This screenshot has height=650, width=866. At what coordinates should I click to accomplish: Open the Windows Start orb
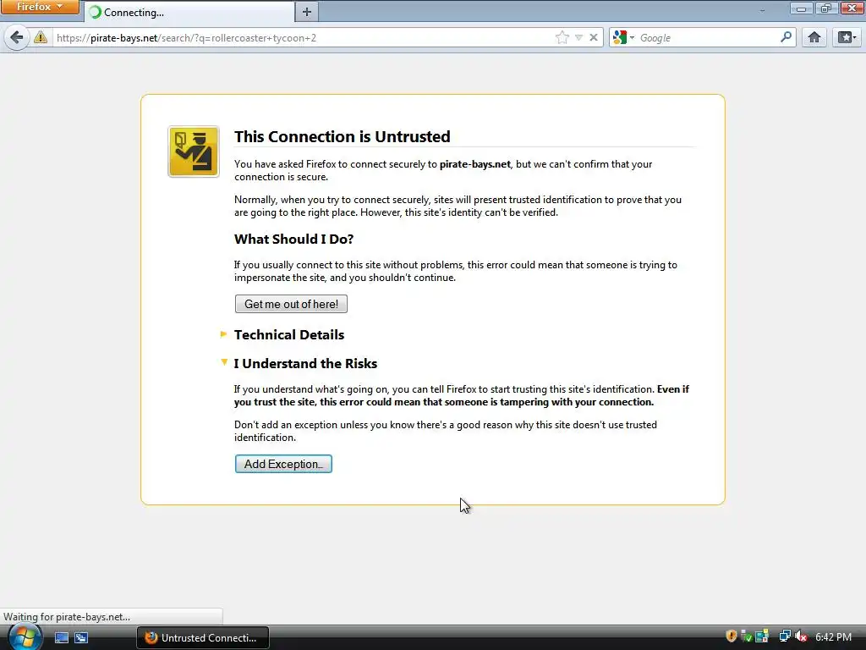25,636
